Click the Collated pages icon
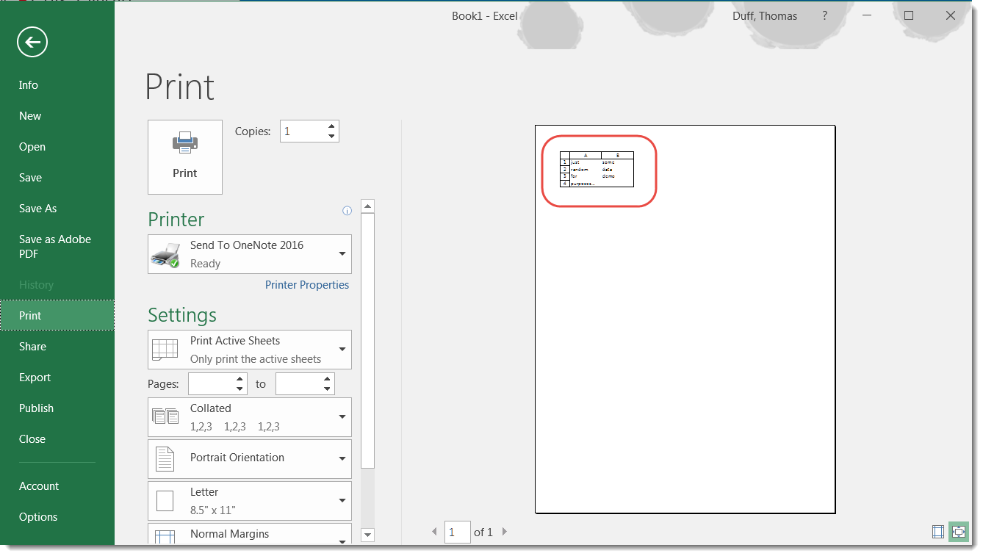 tap(165, 416)
